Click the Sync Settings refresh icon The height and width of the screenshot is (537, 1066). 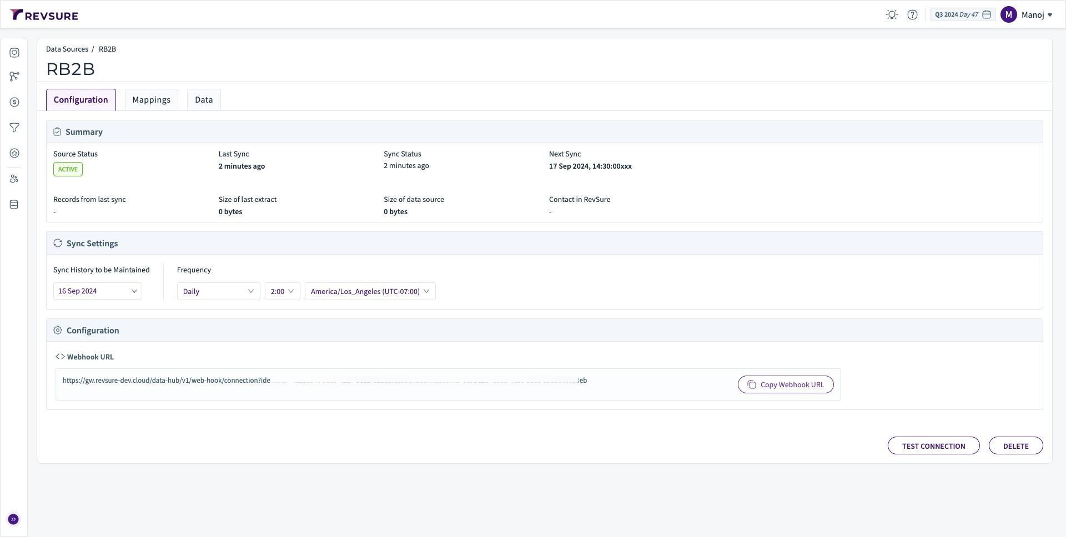(x=58, y=243)
